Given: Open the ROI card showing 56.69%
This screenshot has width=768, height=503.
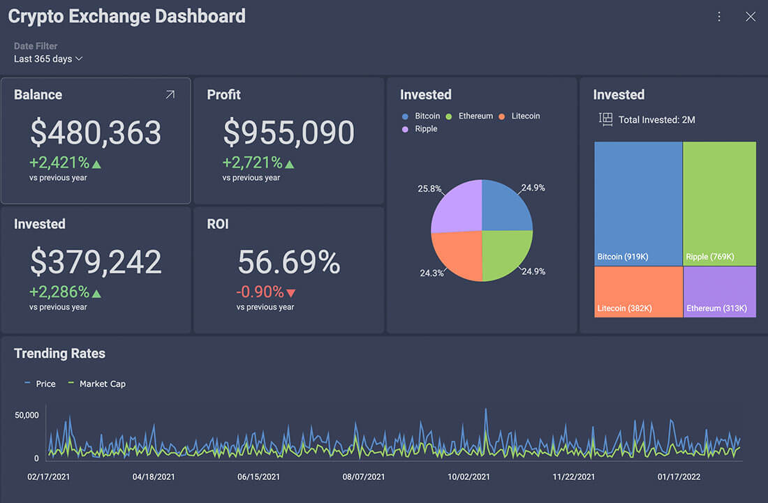Looking at the screenshot, I should click(288, 269).
